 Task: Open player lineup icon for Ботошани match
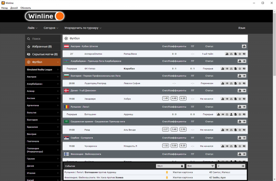[231, 114]
